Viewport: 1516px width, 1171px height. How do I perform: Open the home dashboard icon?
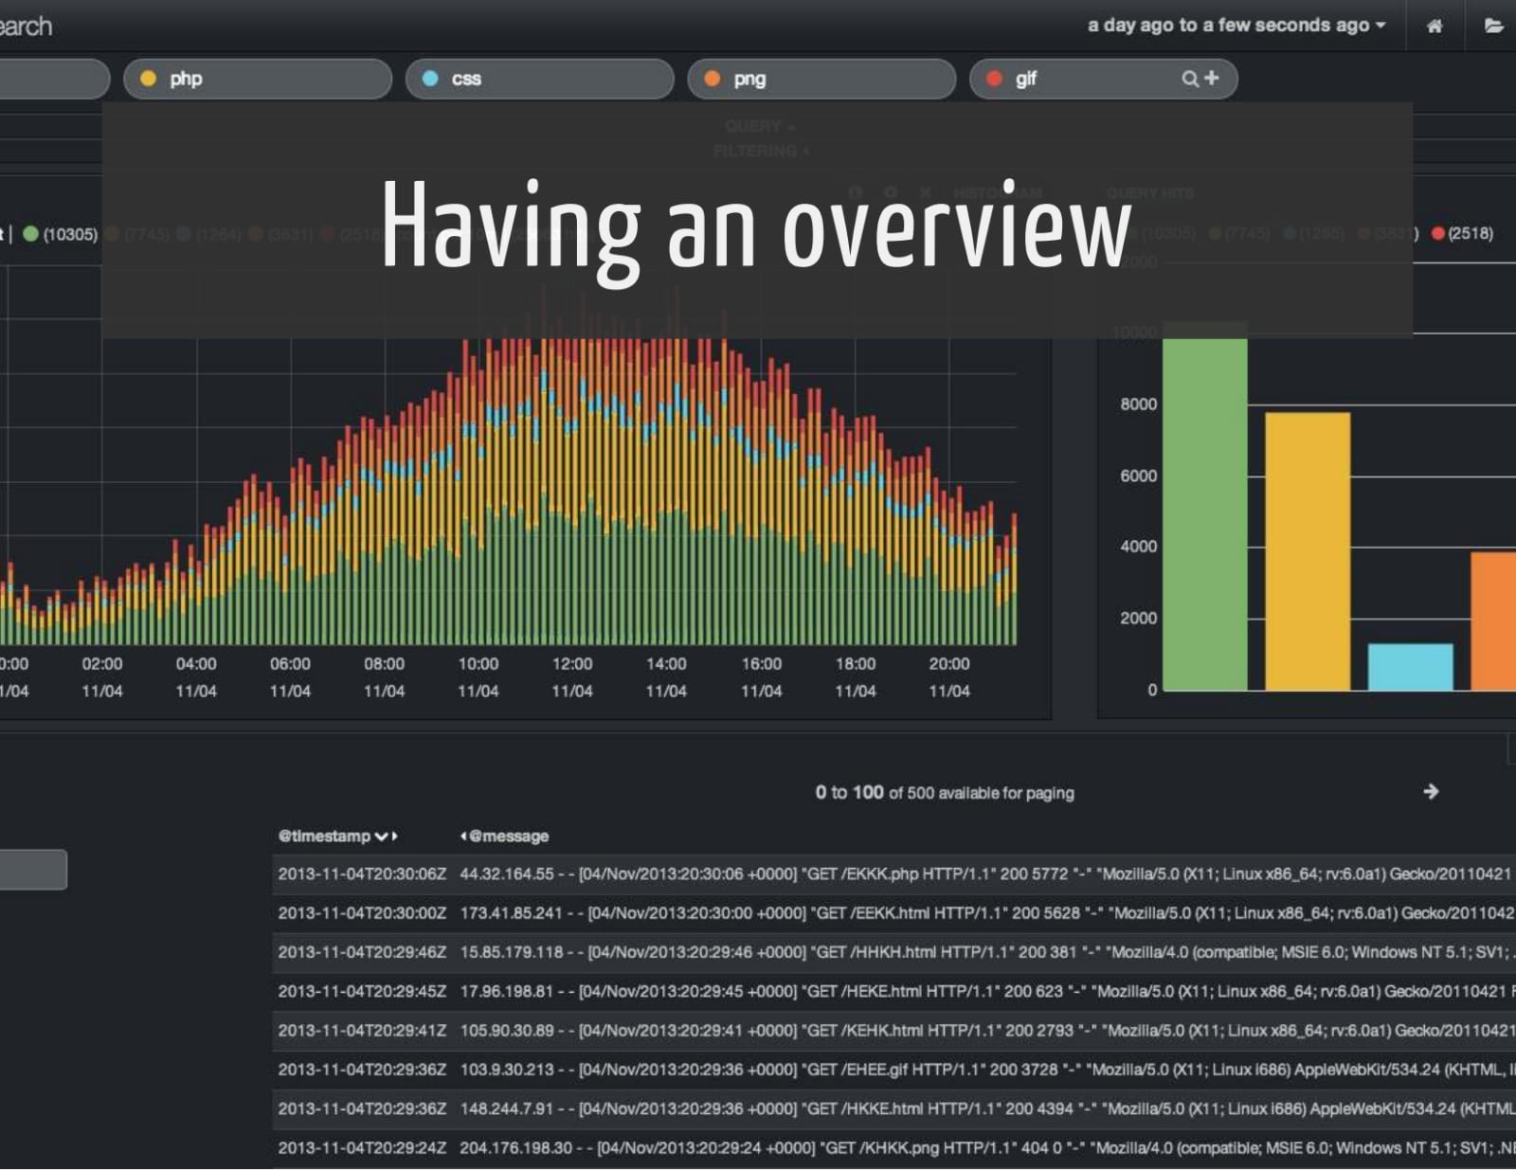pos(1435,26)
